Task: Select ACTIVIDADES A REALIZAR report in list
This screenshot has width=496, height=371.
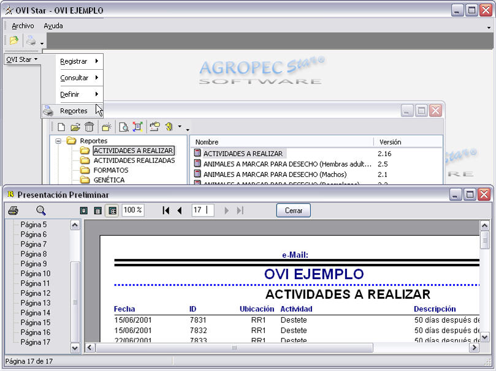Action: tap(243, 154)
